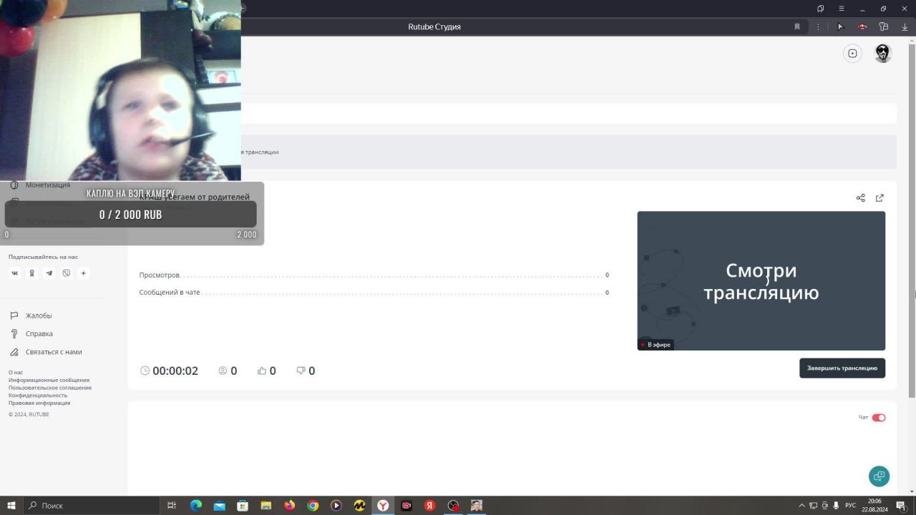Open the browser tab groups icon

point(821,9)
